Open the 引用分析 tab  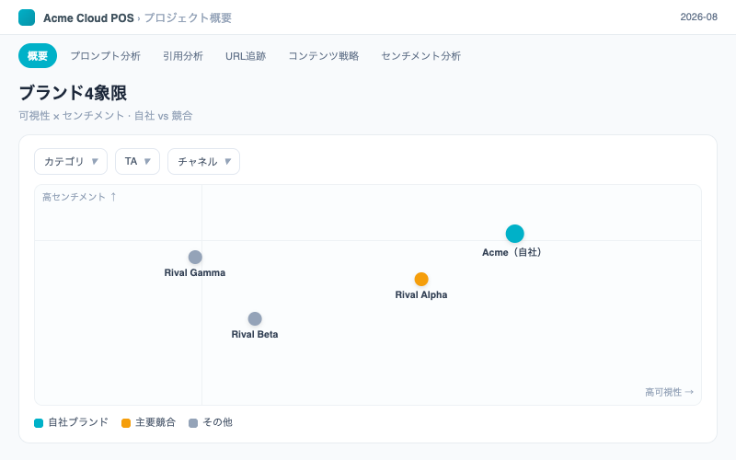183,56
